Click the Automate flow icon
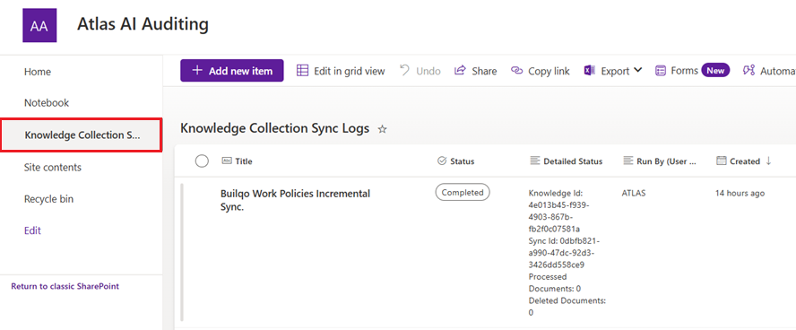Image resolution: width=796 pixels, height=330 pixels. coord(748,71)
